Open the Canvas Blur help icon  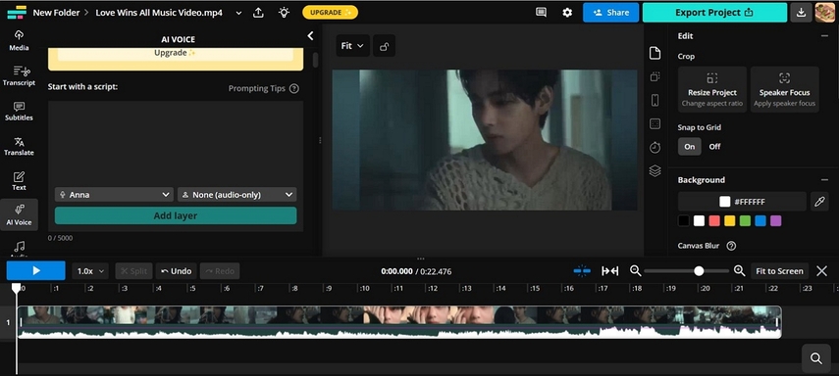731,246
